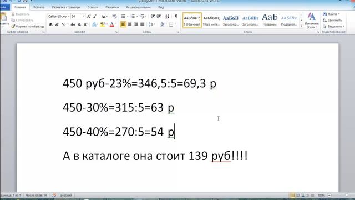Align text to the right

click(136, 24)
